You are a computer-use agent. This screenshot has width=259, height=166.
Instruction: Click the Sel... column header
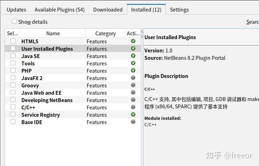(13, 34)
